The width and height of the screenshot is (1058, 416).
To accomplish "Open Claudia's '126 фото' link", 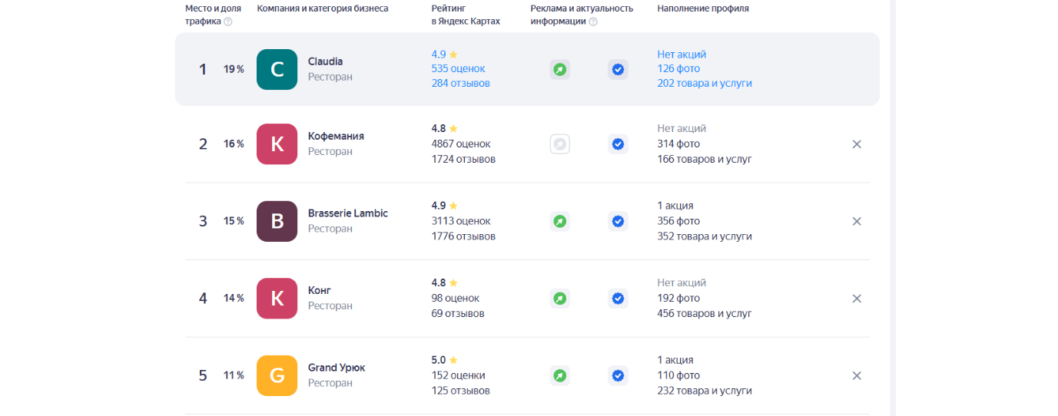I will 678,68.
